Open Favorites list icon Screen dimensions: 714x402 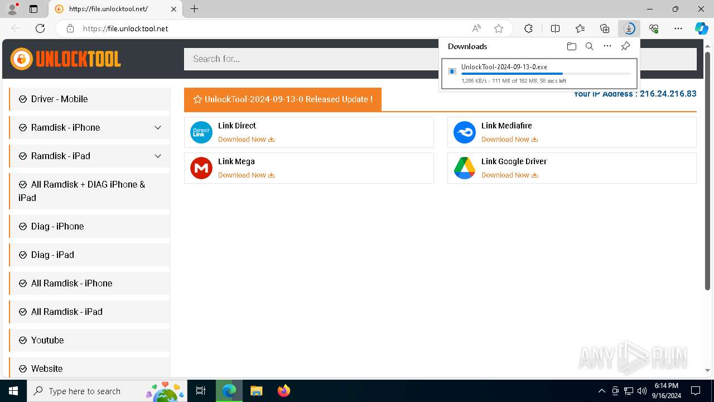[580, 28]
